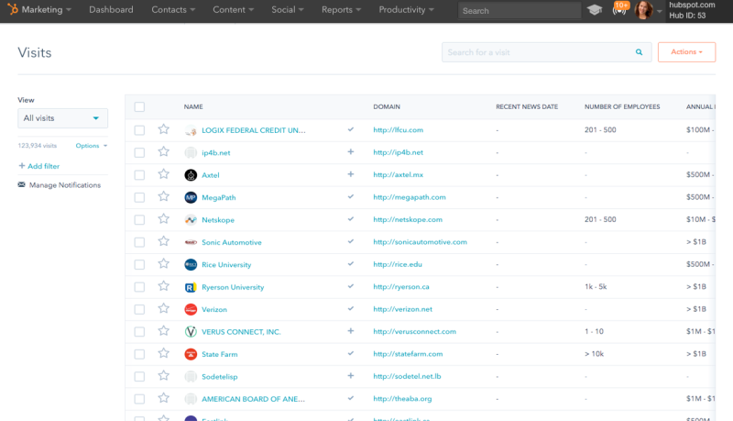Star the MegaPath row
The image size is (733, 421).
coord(163,196)
